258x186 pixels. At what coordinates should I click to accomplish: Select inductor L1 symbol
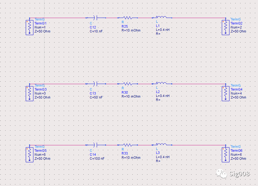point(161,17)
